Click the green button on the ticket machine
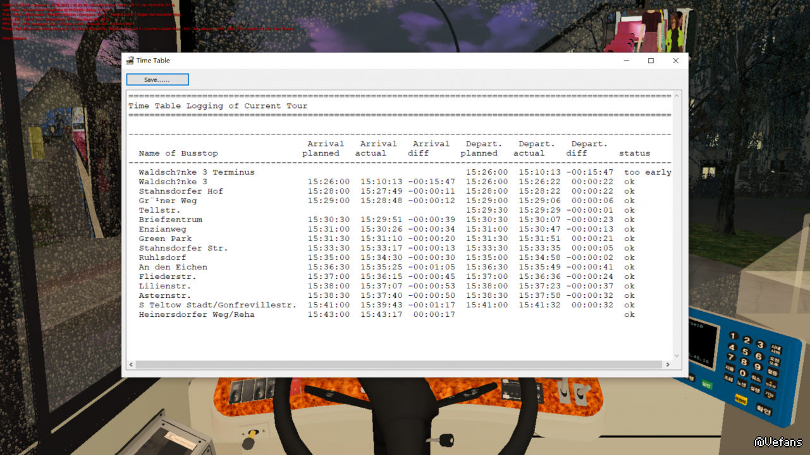The image size is (810, 455). click(x=706, y=385)
